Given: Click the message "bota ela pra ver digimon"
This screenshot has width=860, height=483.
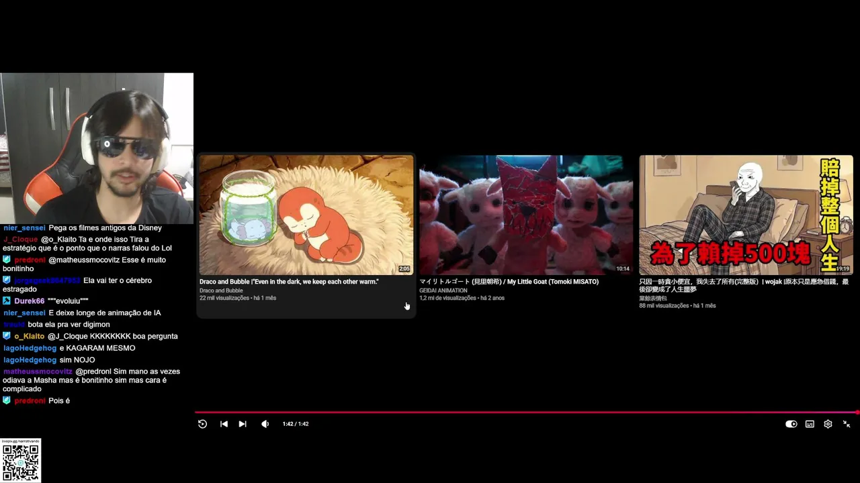Looking at the screenshot, I should [69, 325].
